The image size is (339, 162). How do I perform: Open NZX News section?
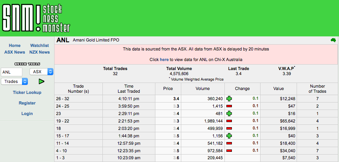tap(39, 52)
